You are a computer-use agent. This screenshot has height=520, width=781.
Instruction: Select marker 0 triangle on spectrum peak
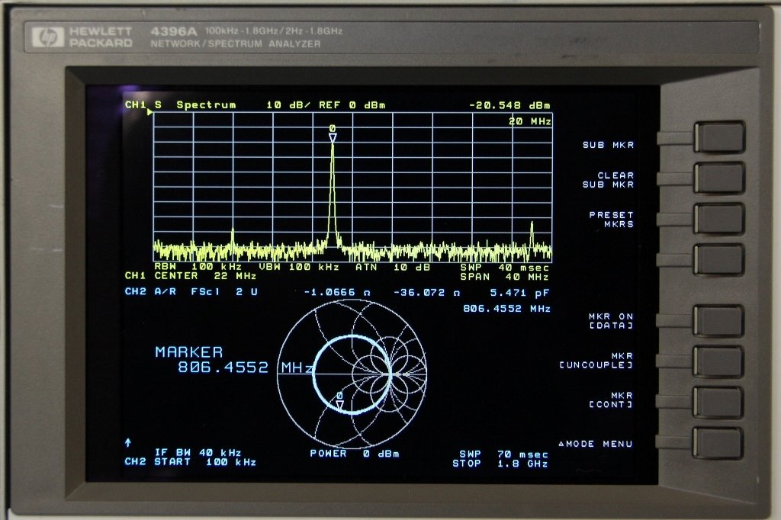pyautogui.click(x=333, y=137)
